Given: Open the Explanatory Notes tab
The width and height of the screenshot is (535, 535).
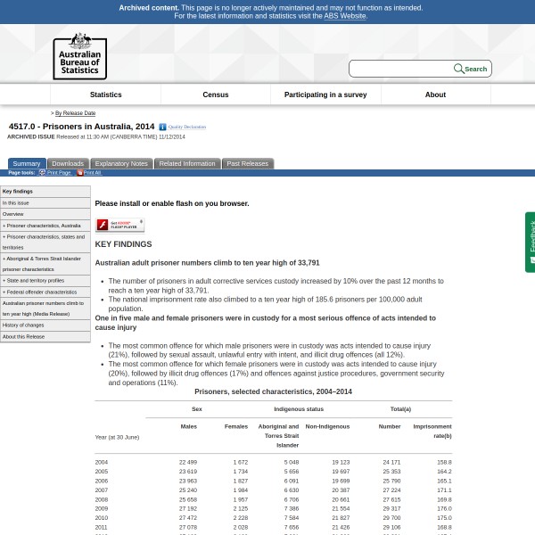Looking at the screenshot, I should (121, 164).
